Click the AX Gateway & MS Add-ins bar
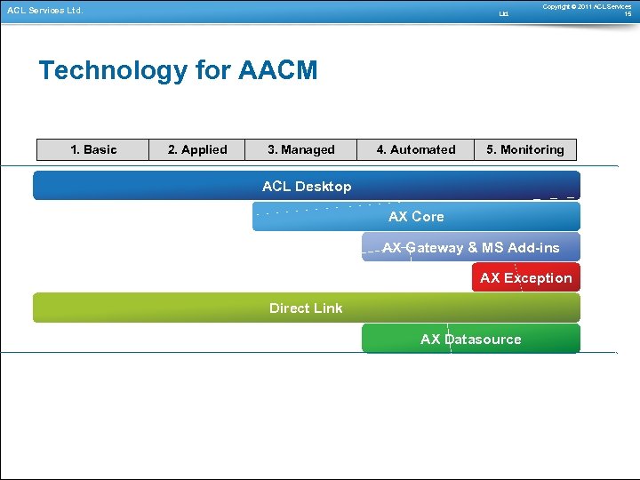The height and width of the screenshot is (480, 640). [x=471, y=247]
